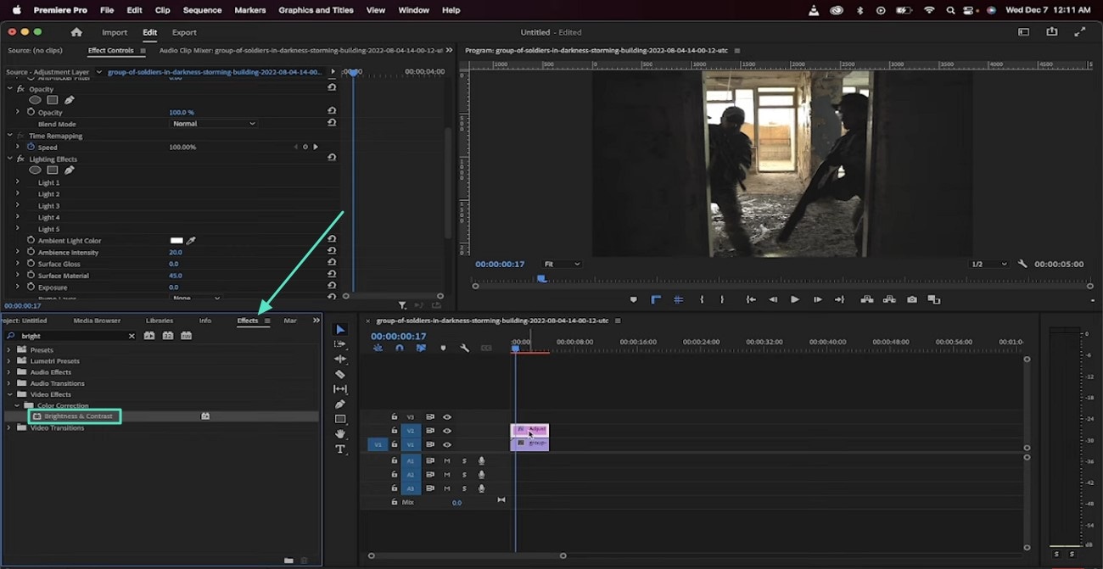Click Mark In button in Program monitor
The height and width of the screenshot is (569, 1103).
[701, 299]
